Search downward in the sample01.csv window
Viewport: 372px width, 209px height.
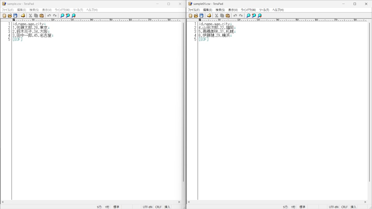pos(259,16)
